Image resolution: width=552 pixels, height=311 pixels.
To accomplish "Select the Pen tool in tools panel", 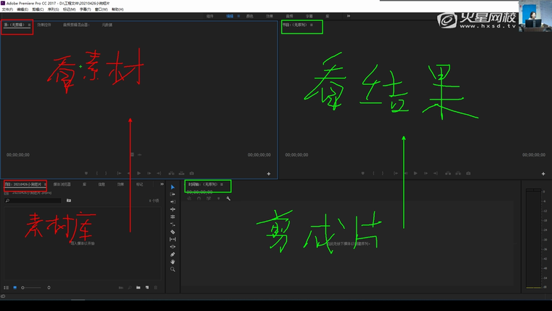I will 173,254.
